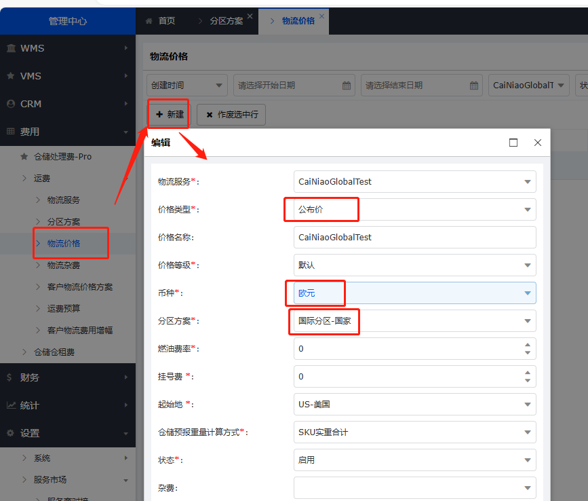The height and width of the screenshot is (501, 588).
Task: Click the 费用 table icon
Action: (x=11, y=131)
